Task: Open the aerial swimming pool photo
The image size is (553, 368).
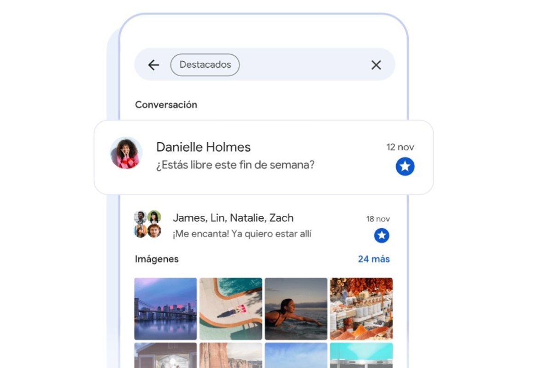Action: tap(230, 309)
